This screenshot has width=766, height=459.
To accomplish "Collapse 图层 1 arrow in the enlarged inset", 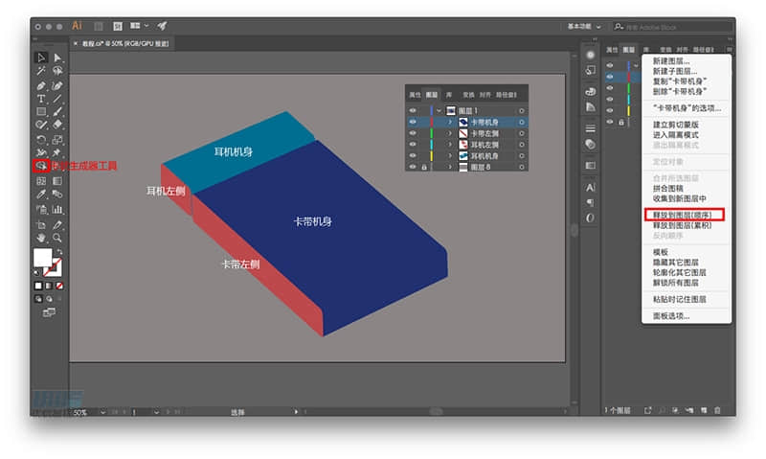I will pyautogui.click(x=439, y=111).
